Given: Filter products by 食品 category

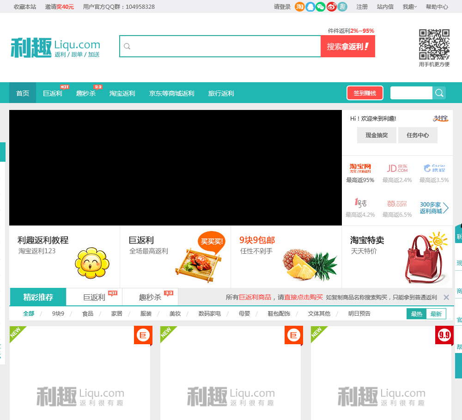Looking at the screenshot, I should click(88, 314).
